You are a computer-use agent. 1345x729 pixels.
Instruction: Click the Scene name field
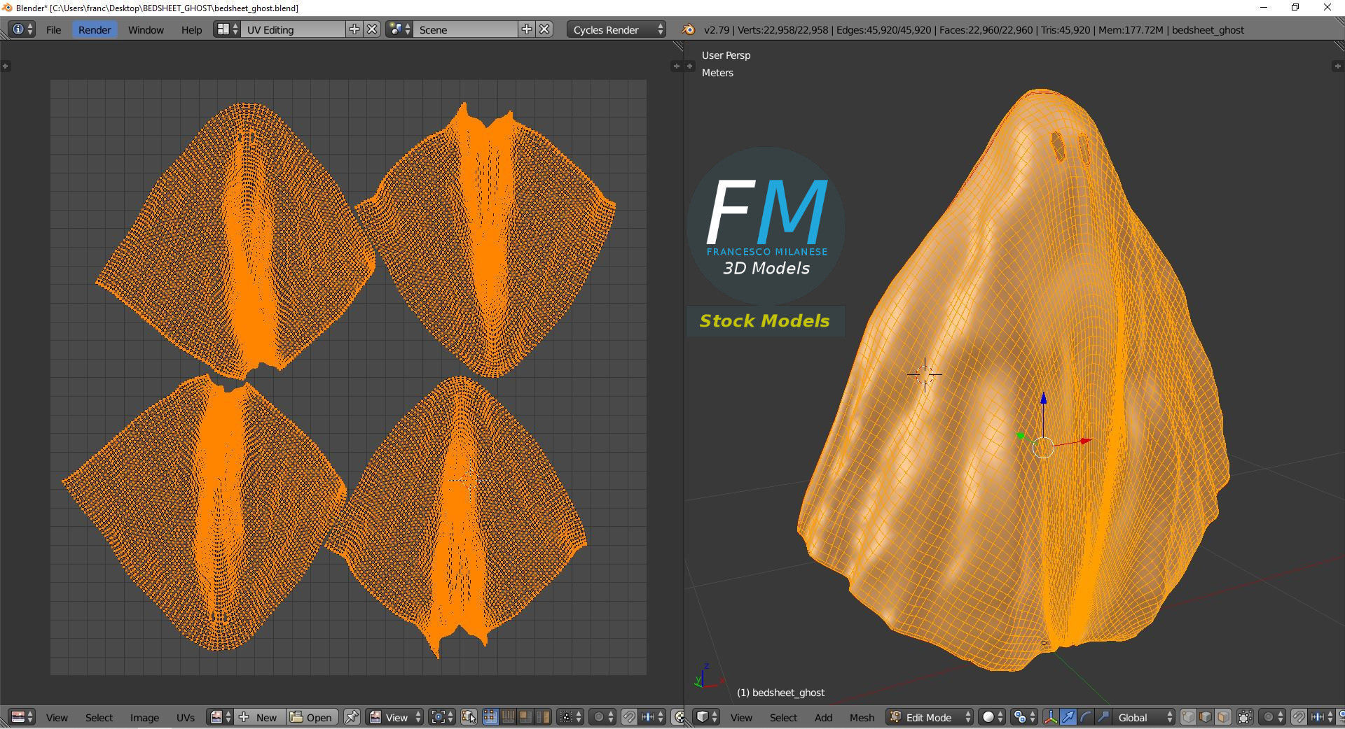coord(466,29)
